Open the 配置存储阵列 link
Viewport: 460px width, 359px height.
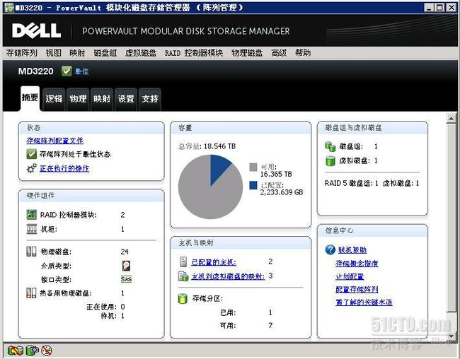coord(357,289)
